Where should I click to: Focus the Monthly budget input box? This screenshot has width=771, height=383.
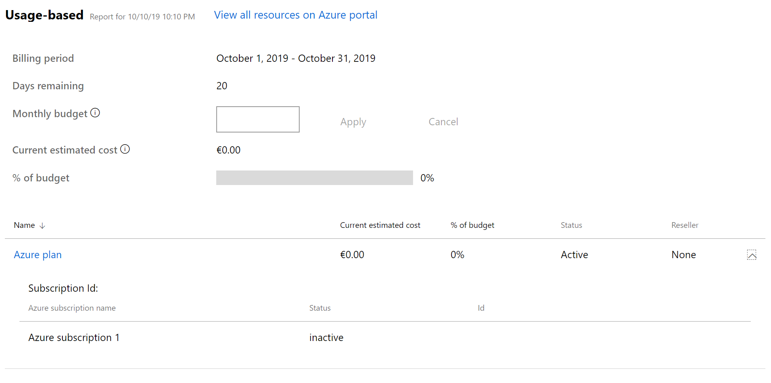tap(258, 120)
